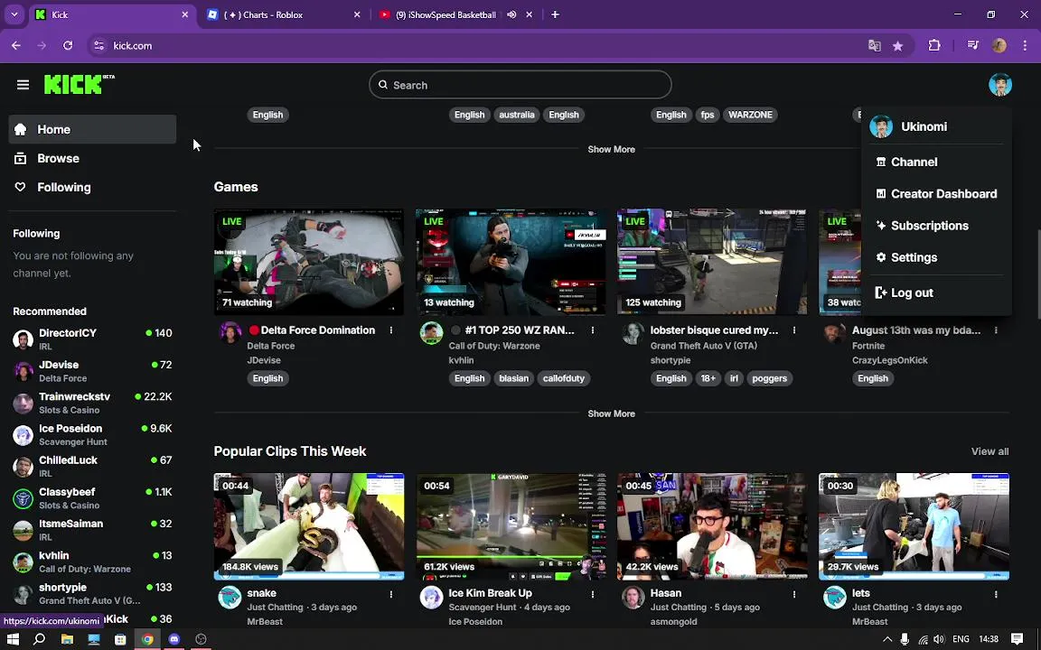View all popular clips

989,451
